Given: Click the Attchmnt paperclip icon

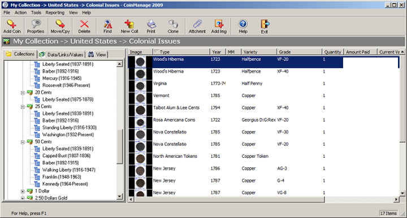Looking at the screenshot, I should click(x=197, y=26).
